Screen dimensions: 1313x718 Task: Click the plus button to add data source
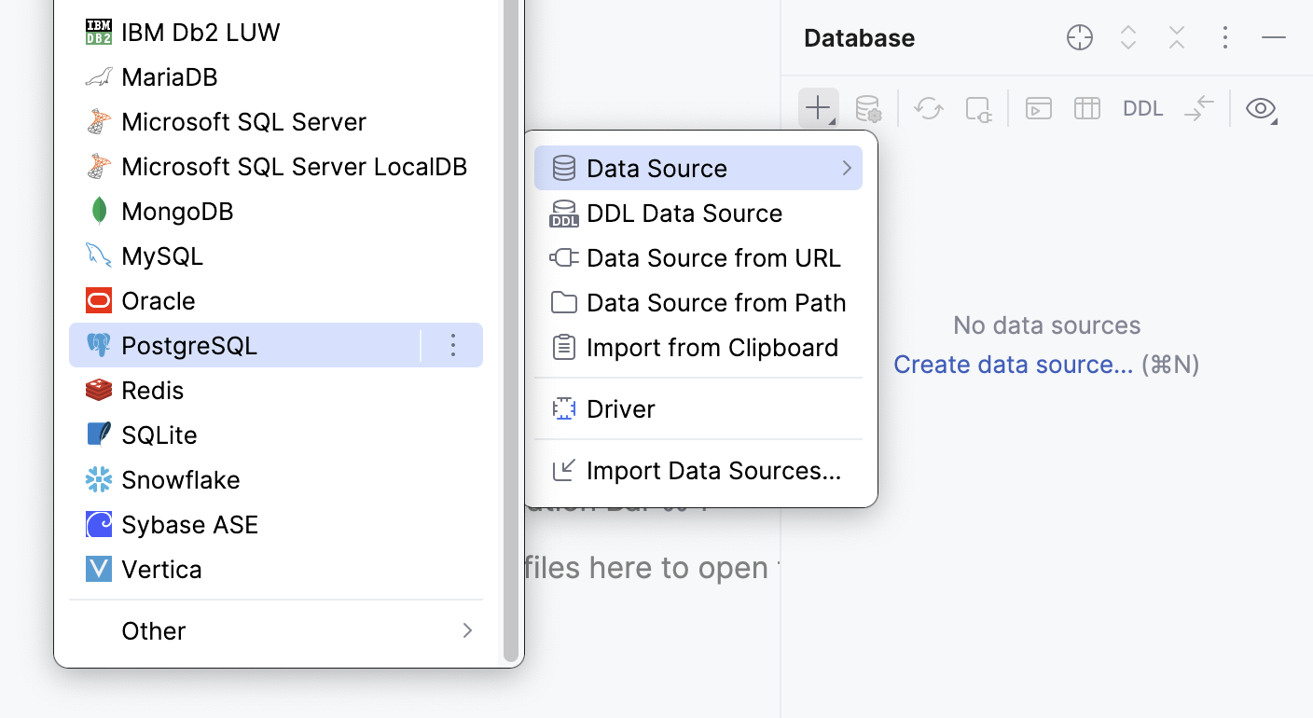tap(816, 108)
